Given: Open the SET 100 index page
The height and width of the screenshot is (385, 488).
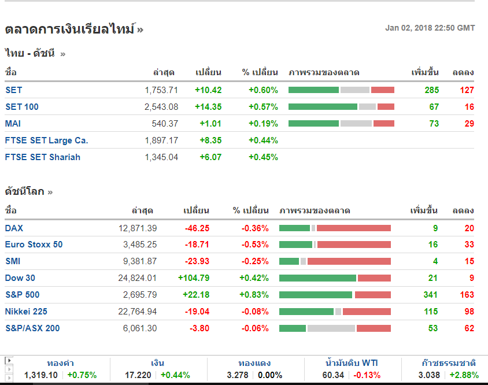Looking at the screenshot, I should pos(22,107).
